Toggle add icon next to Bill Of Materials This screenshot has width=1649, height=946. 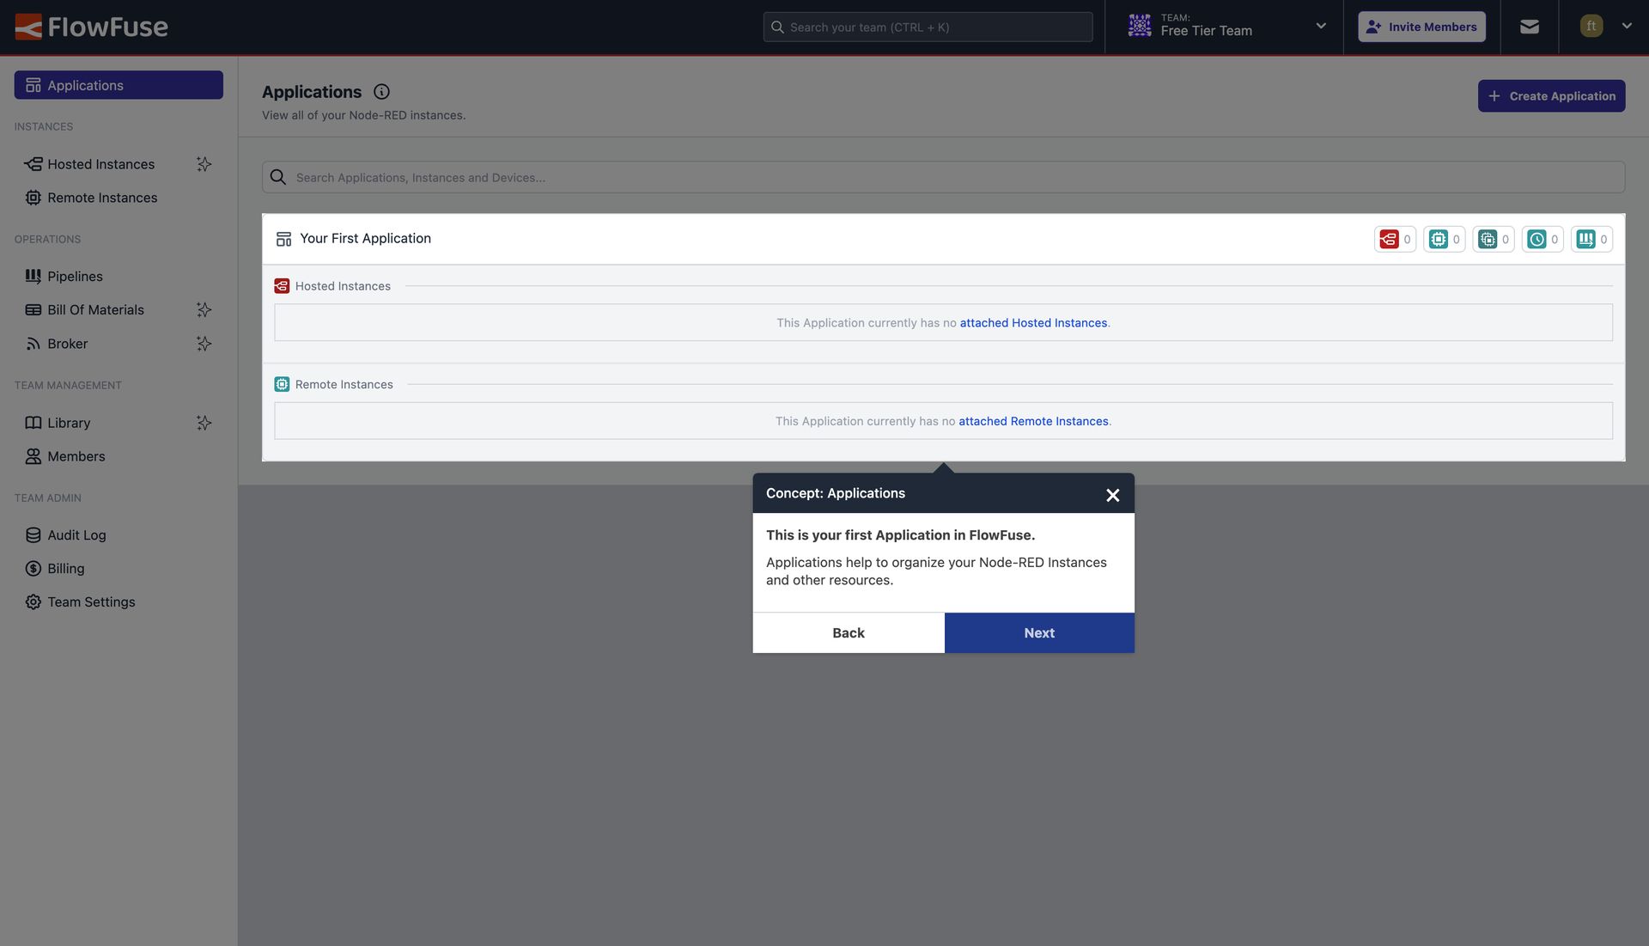[204, 309]
